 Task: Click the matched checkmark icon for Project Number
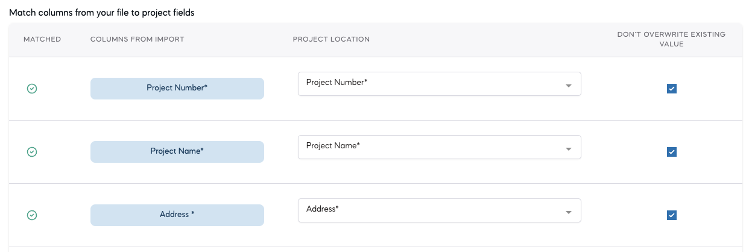[32, 89]
